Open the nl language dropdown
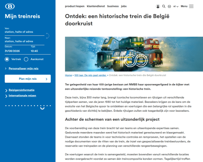Screen dimensions: 203x162 [176, 6]
